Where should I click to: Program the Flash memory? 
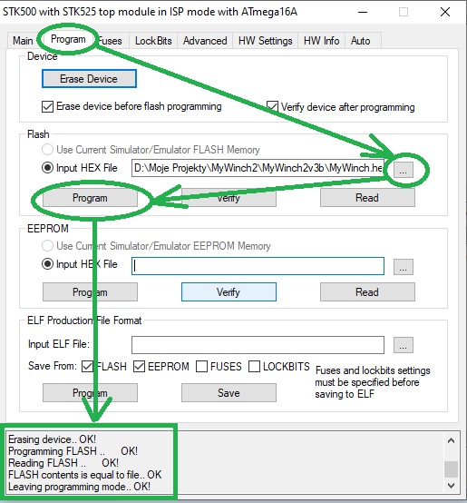point(90,198)
